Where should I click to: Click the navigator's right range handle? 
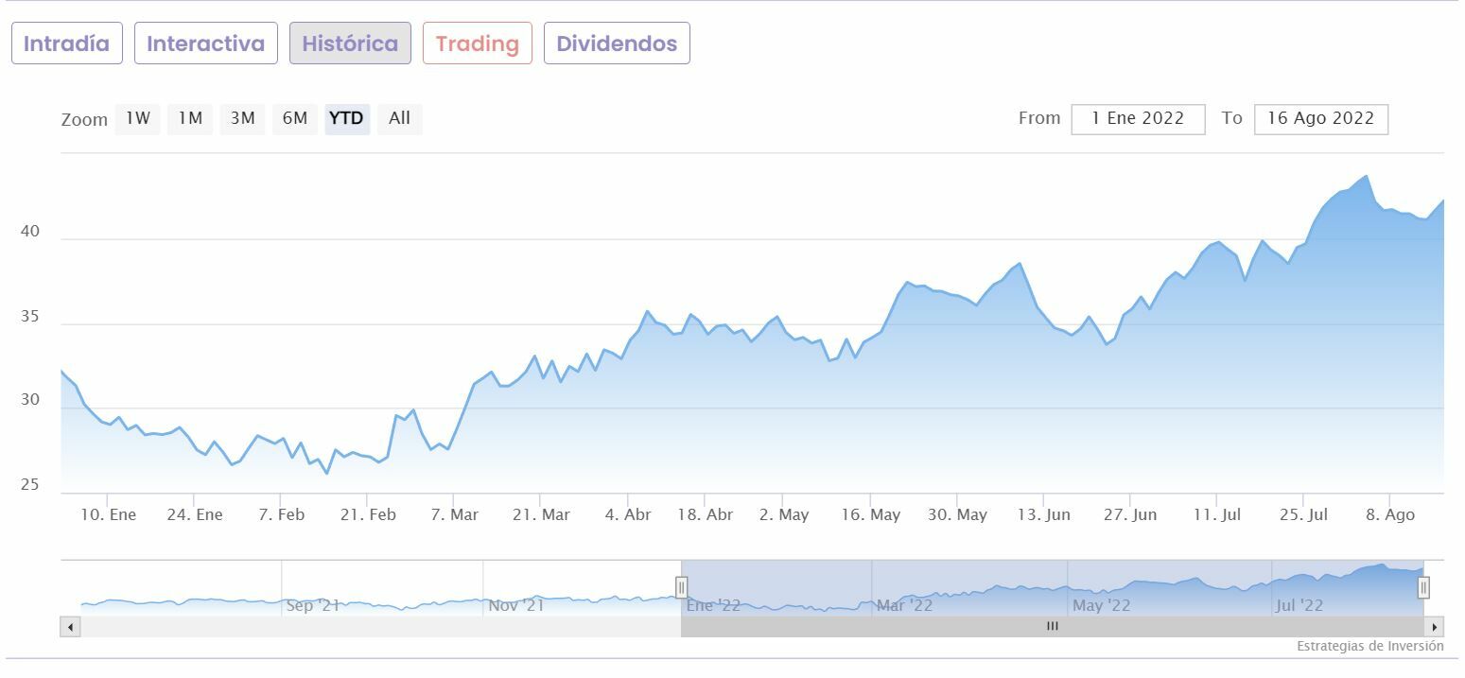[1422, 587]
